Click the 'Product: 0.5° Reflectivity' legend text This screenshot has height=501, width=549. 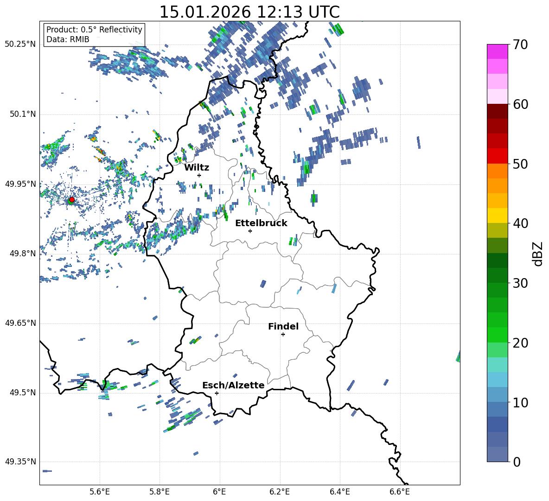pyautogui.click(x=94, y=29)
